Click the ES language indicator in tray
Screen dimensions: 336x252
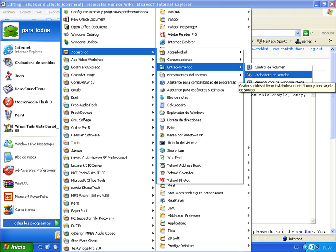point(297,247)
